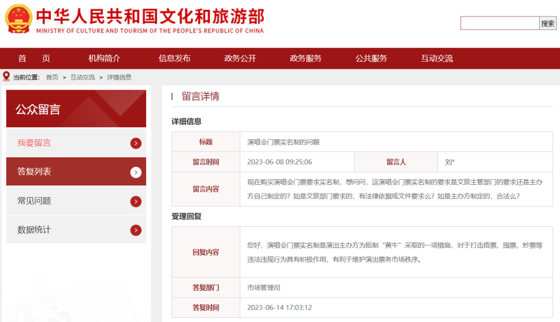Click the title value 演唱会门票实名制的问题
This screenshot has height=322, width=560.
point(283,142)
